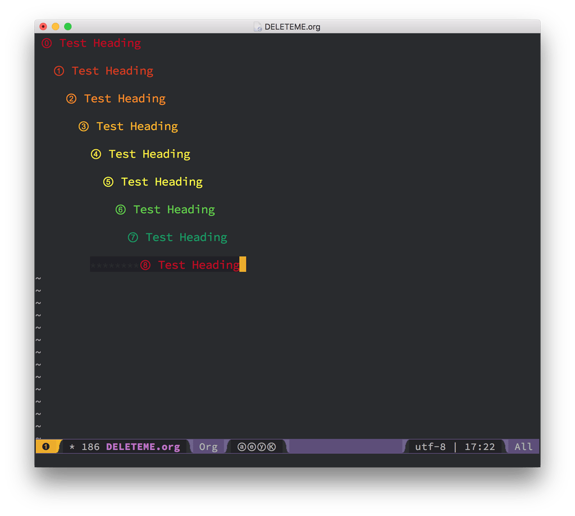Image resolution: width=575 pixels, height=516 pixels.
Task: Select the ④ Test Heading line
Action: tap(149, 154)
